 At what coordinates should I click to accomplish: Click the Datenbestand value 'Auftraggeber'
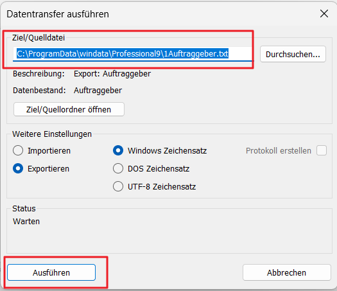point(98,91)
